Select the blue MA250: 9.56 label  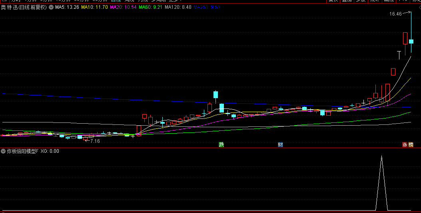pos(207,7)
